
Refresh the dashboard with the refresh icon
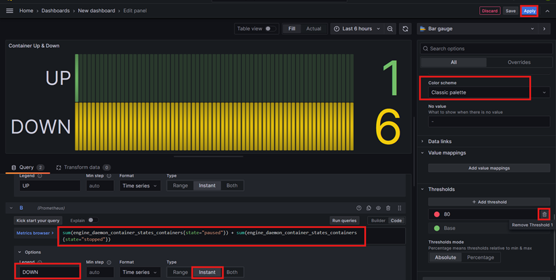[x=405, y=29]
